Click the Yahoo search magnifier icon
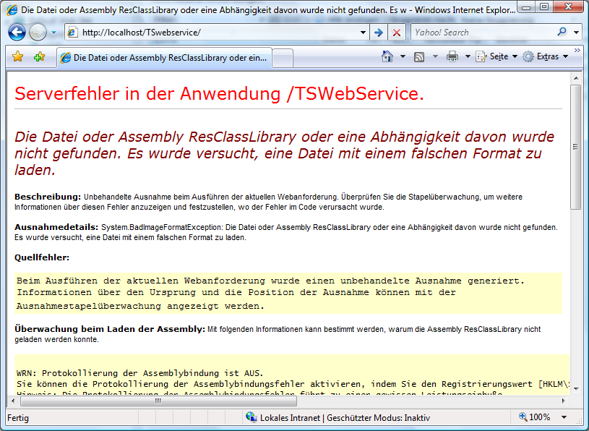589x431 pixels. [562, 33]
